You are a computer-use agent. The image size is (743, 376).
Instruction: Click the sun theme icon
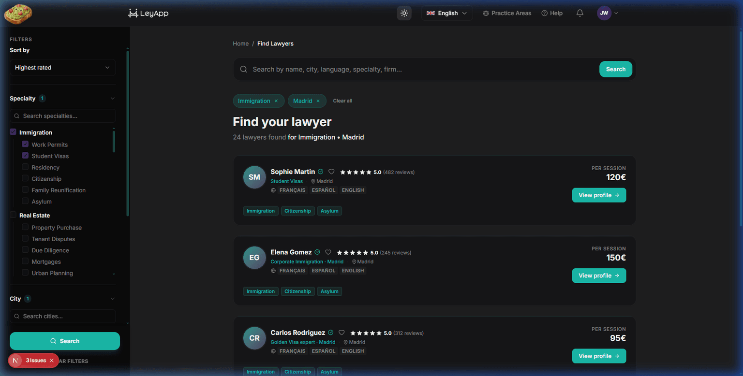[404, 13]
